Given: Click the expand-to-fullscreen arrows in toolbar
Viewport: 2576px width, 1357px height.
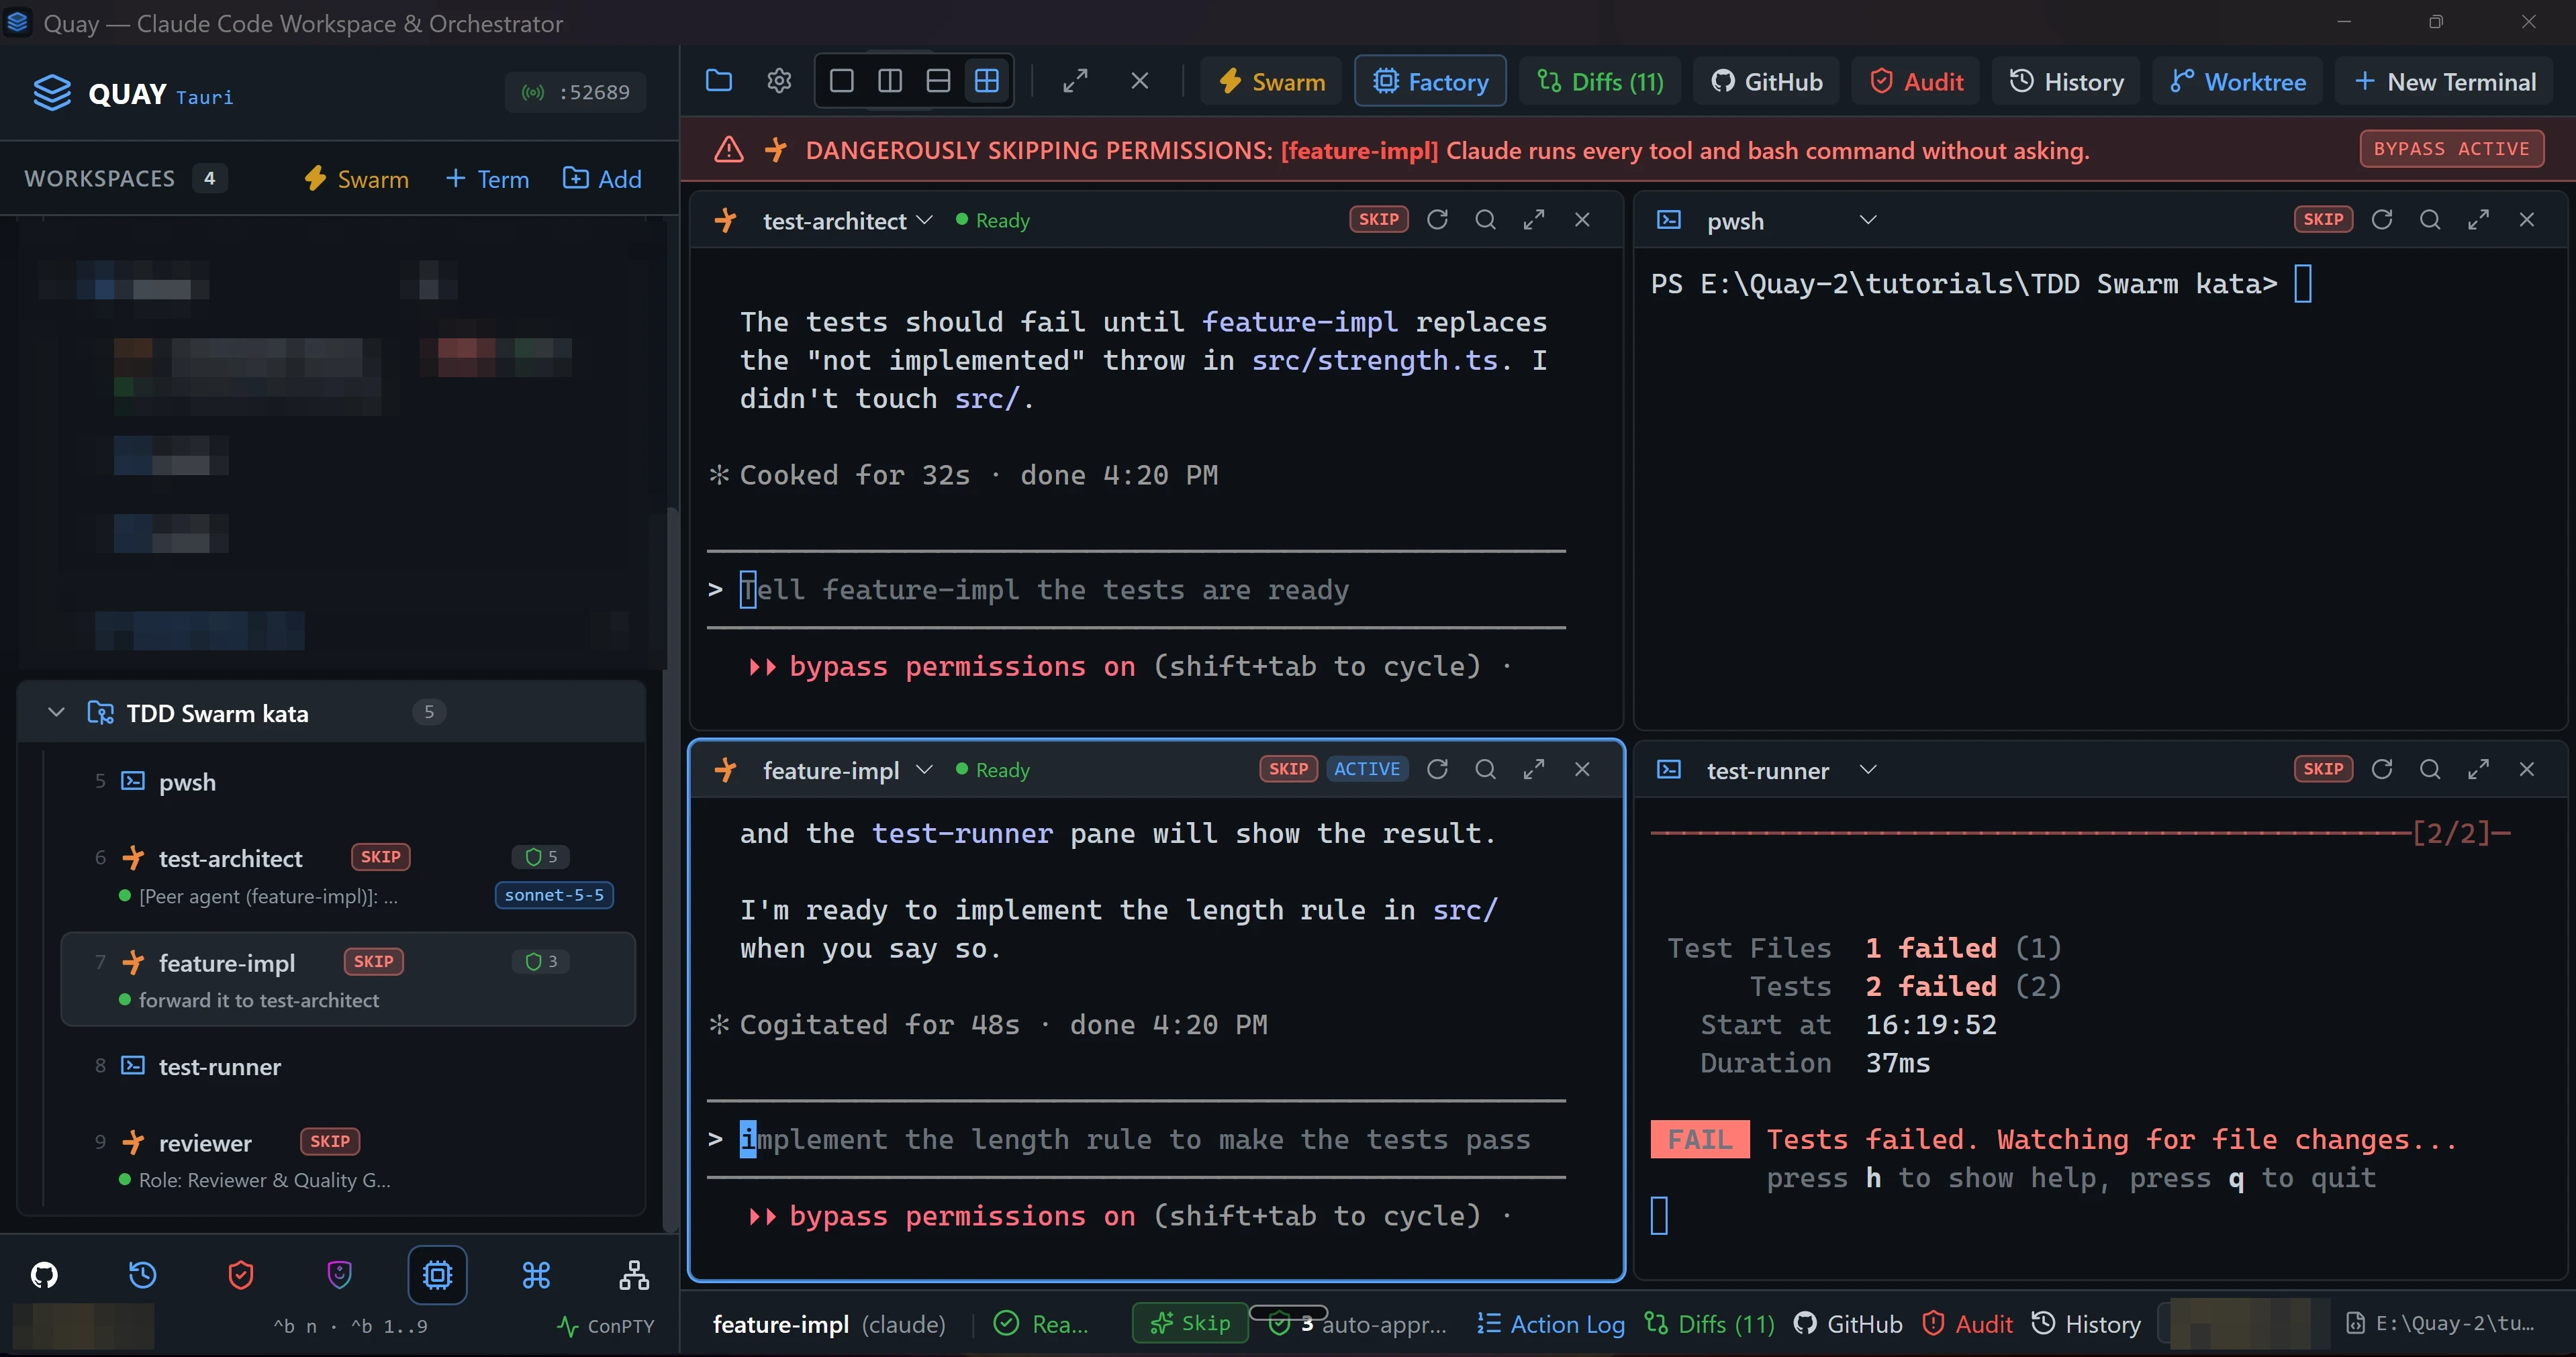Looking at the screenshot, I should click(1075, 81).
